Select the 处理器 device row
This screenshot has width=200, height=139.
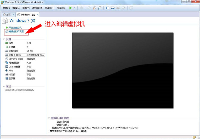pyautogui.click(x=25, y=47)
